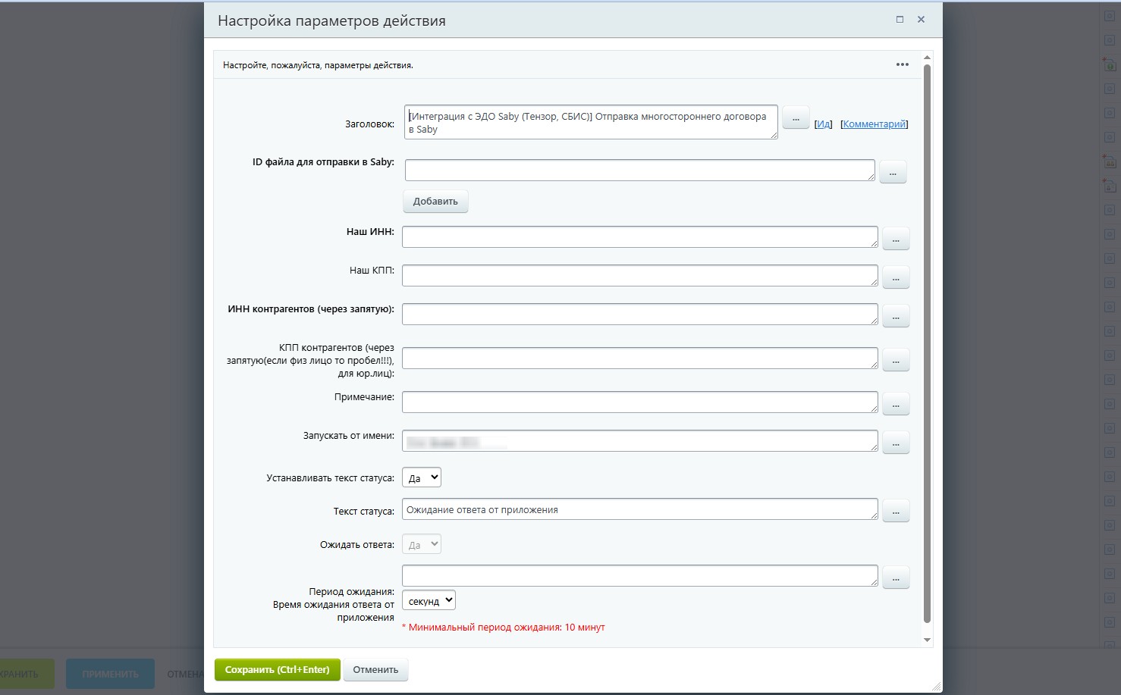Open value picker for Наш ИНН field
Image resolution: width=1121 pixels, height=695 pixels.
pyautogui.click(x=896, y=239)
